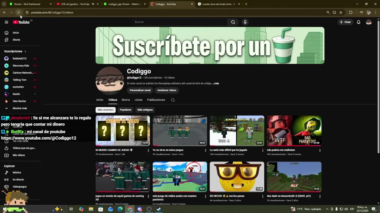Image resolution: width=380 pixels, height=213 pixels.
Task: Open the browser zoom indicator icon
Action: (328, 12)
